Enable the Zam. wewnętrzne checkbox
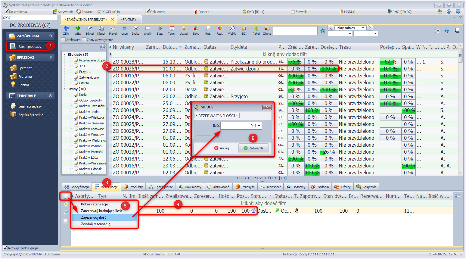 click(x=84, y=40)
